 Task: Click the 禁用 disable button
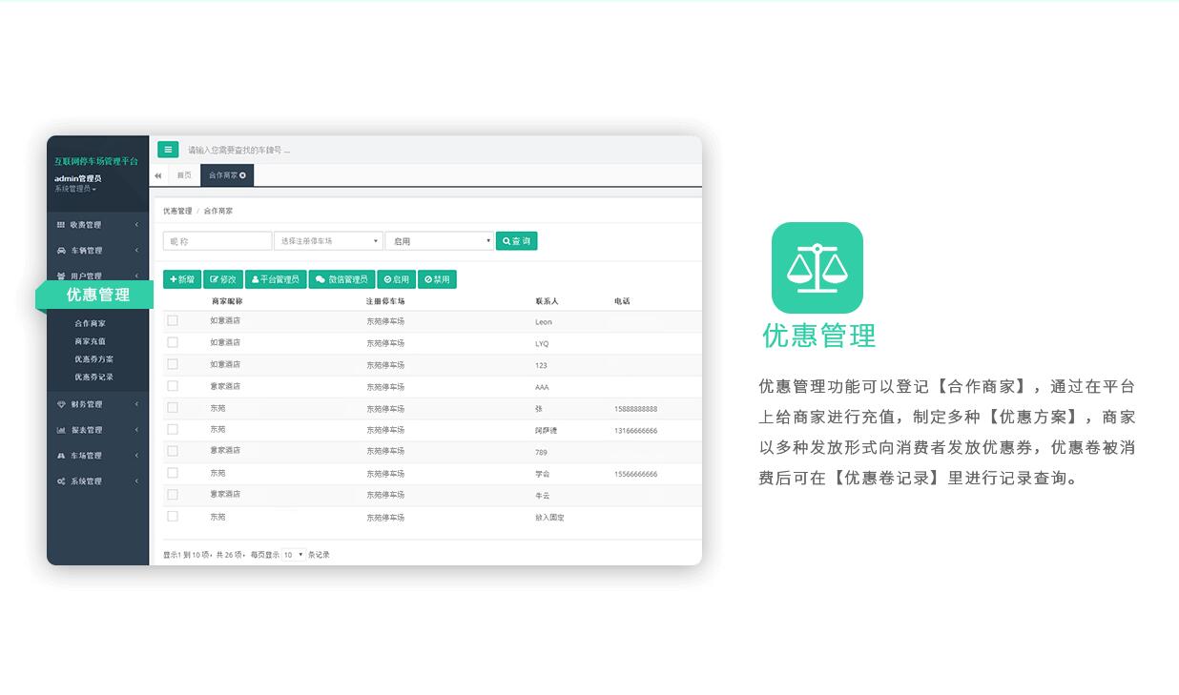click(x=437, y=279)
